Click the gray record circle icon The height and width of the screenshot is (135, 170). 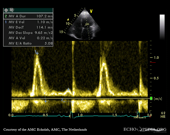[6, 10]
